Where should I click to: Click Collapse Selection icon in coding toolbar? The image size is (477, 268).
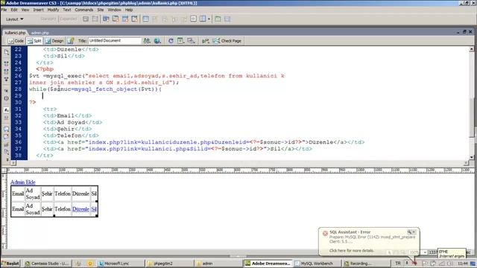pos(7,71)
